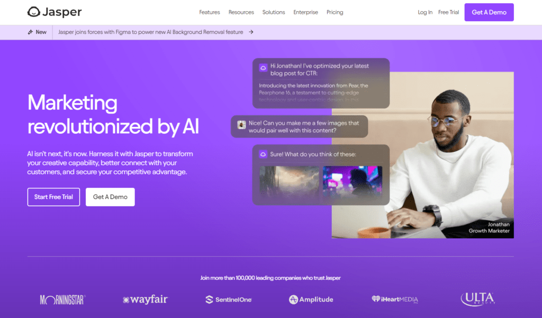
Task: Click user avatar in 'Nice! Can you' bubble
Action: click(241, 125)
